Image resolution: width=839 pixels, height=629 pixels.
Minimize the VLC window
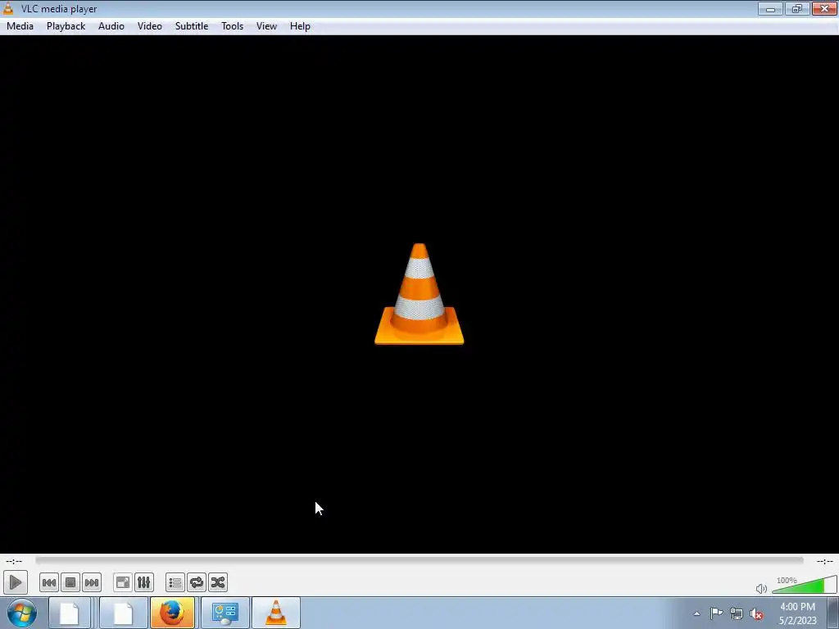(x=770, y=8)
